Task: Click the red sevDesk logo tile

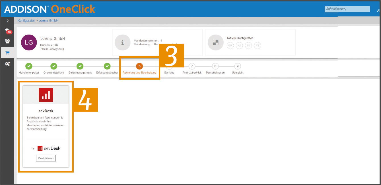Action: click(46, 95)
